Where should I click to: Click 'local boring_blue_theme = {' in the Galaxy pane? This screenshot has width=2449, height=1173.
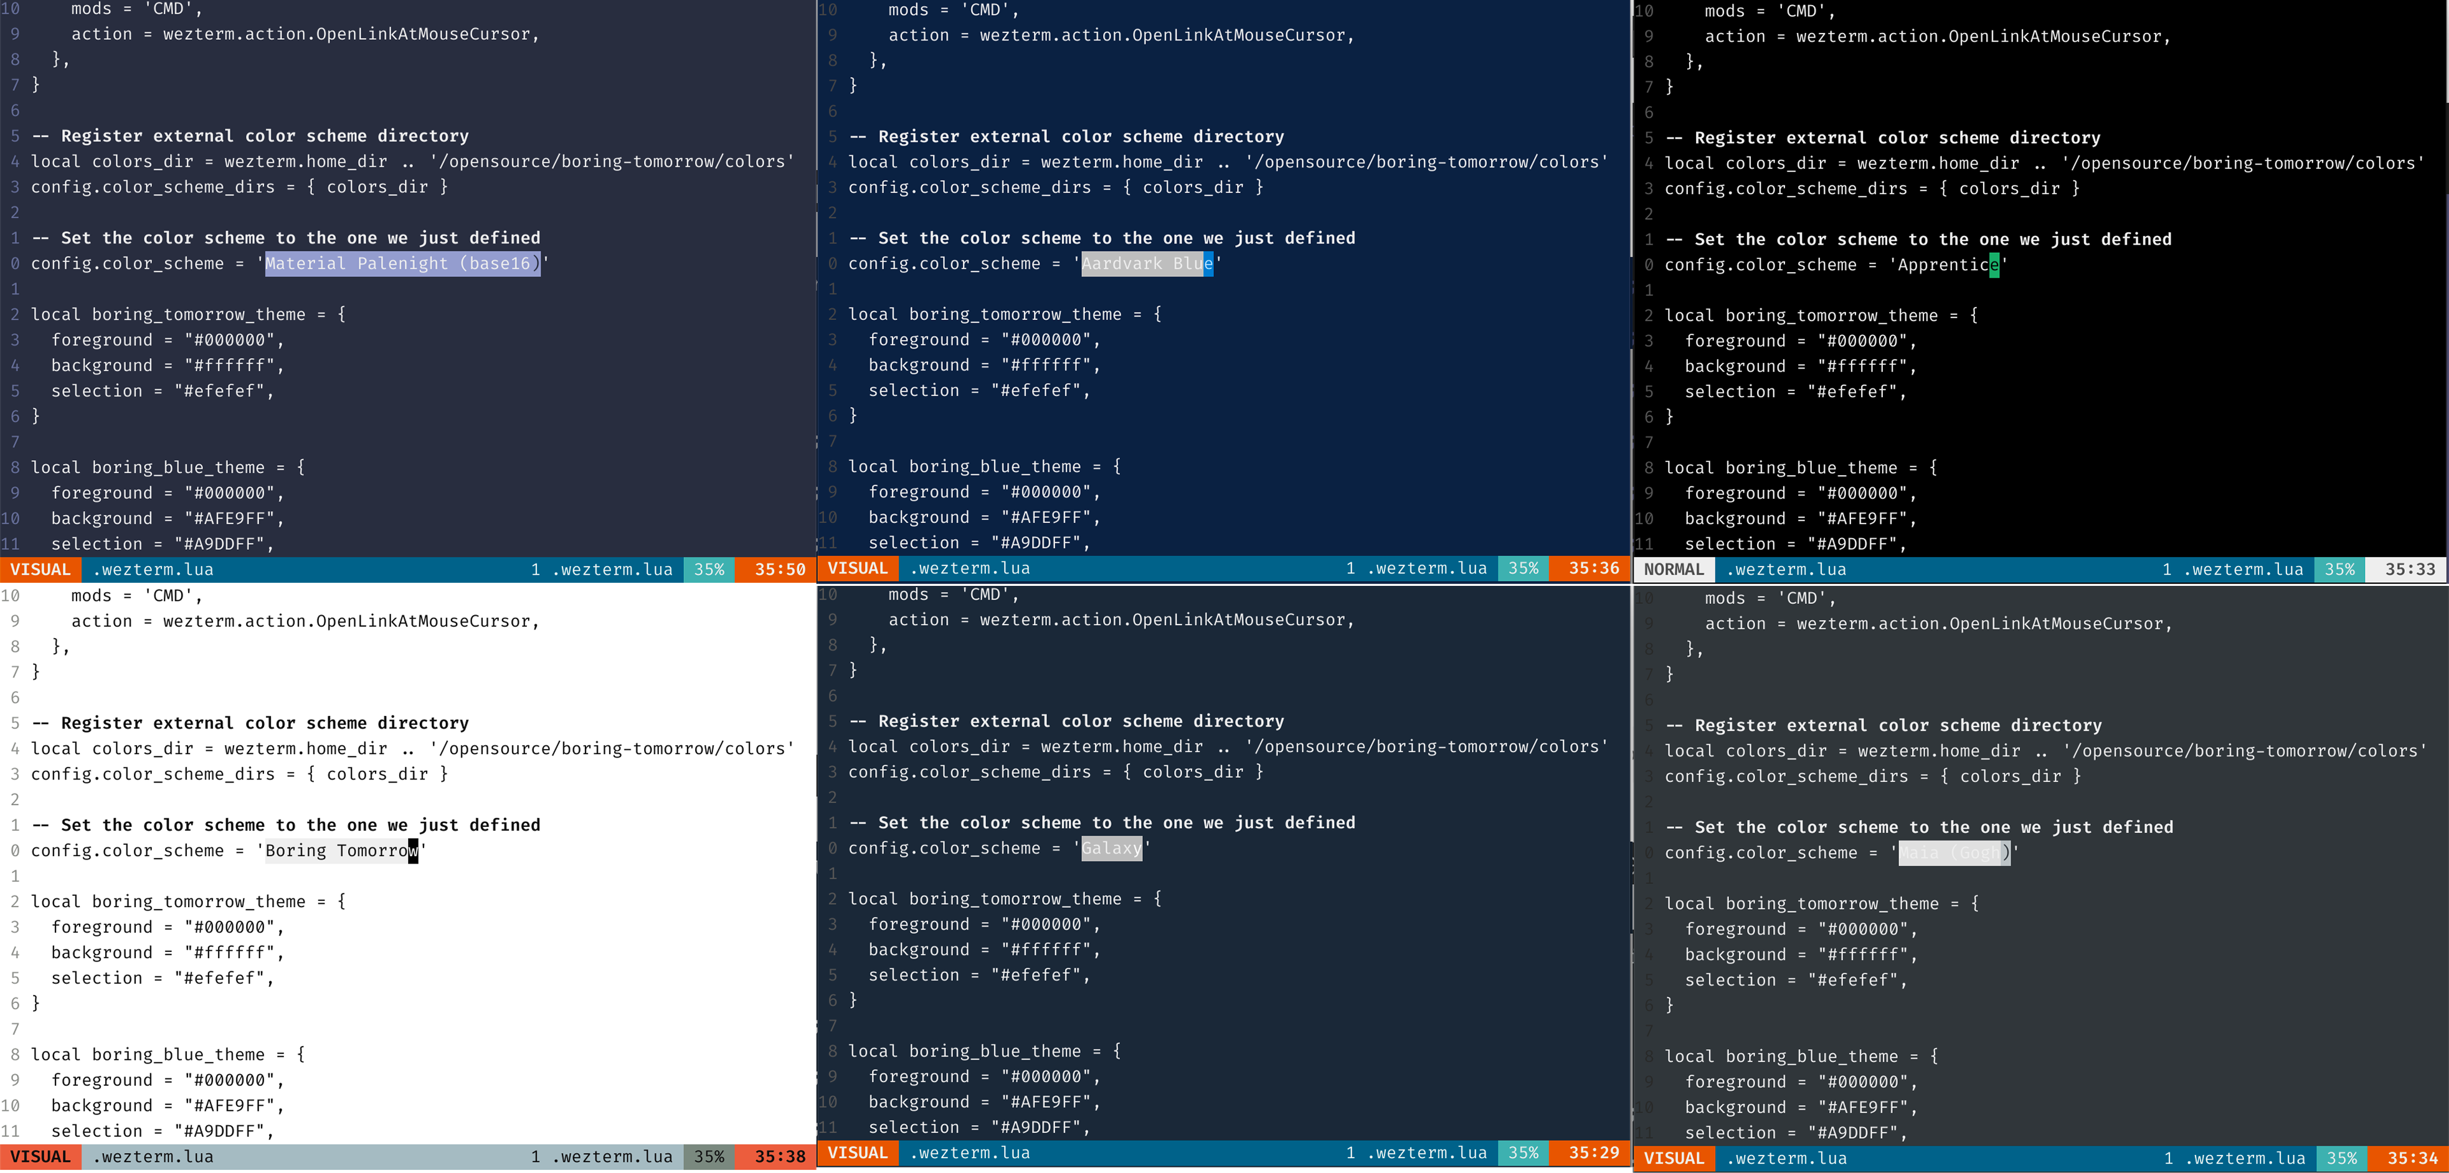point(985,1052)
